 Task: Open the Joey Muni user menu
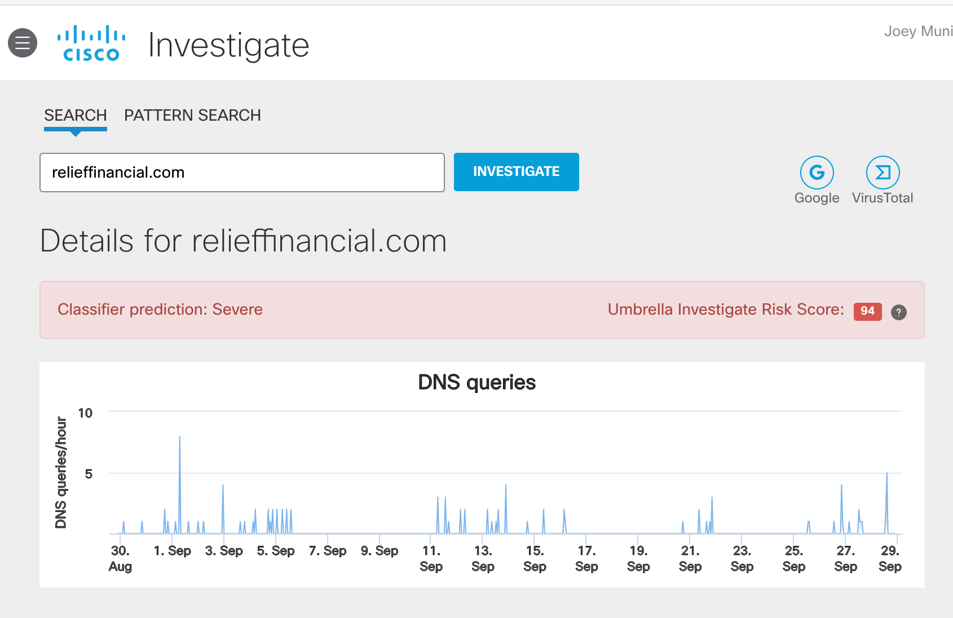(917, 32)
